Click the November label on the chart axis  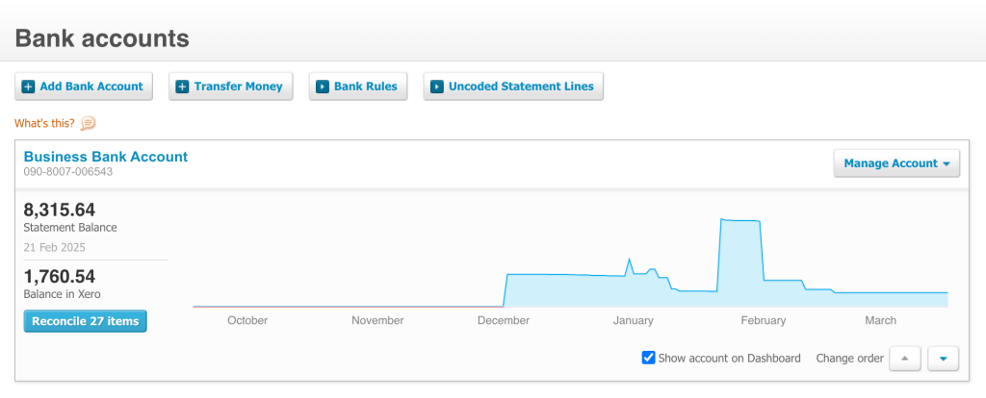pyautogui.click(x=377, y=320)
